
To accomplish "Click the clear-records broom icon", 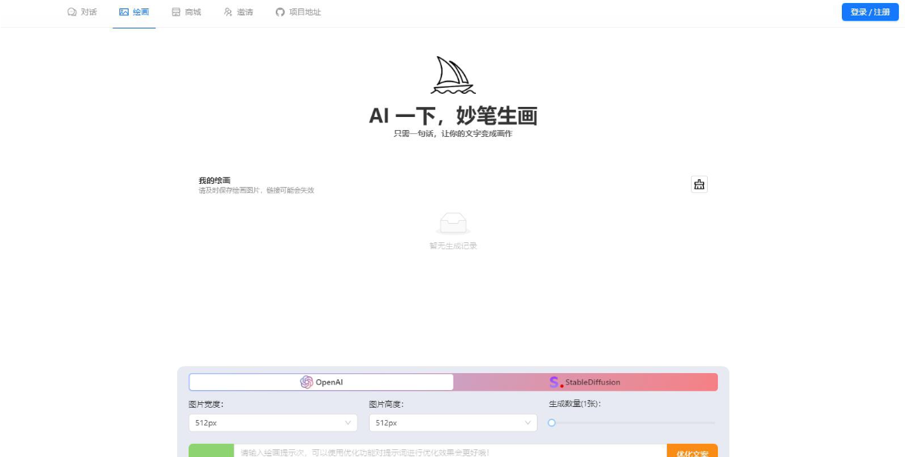I will [699, 185].
